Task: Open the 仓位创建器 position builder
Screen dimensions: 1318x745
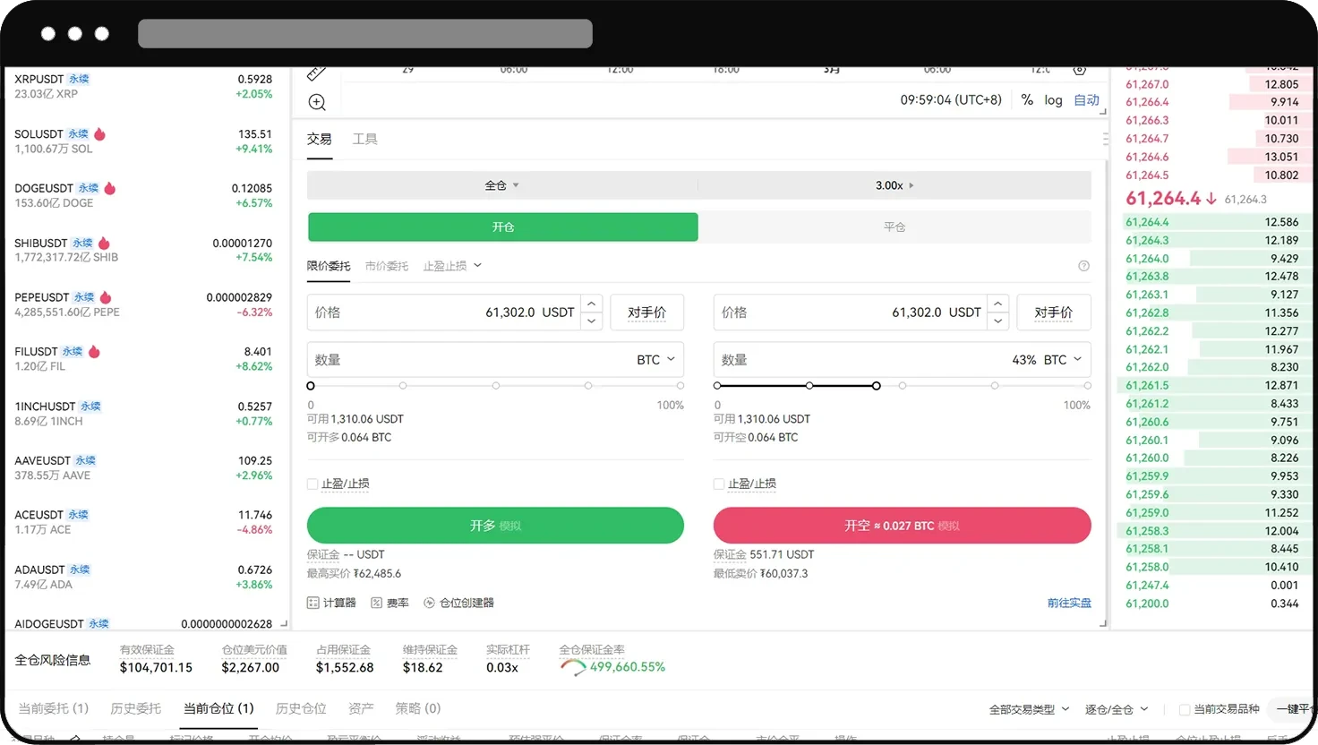Action: click(x=458, y=602)
